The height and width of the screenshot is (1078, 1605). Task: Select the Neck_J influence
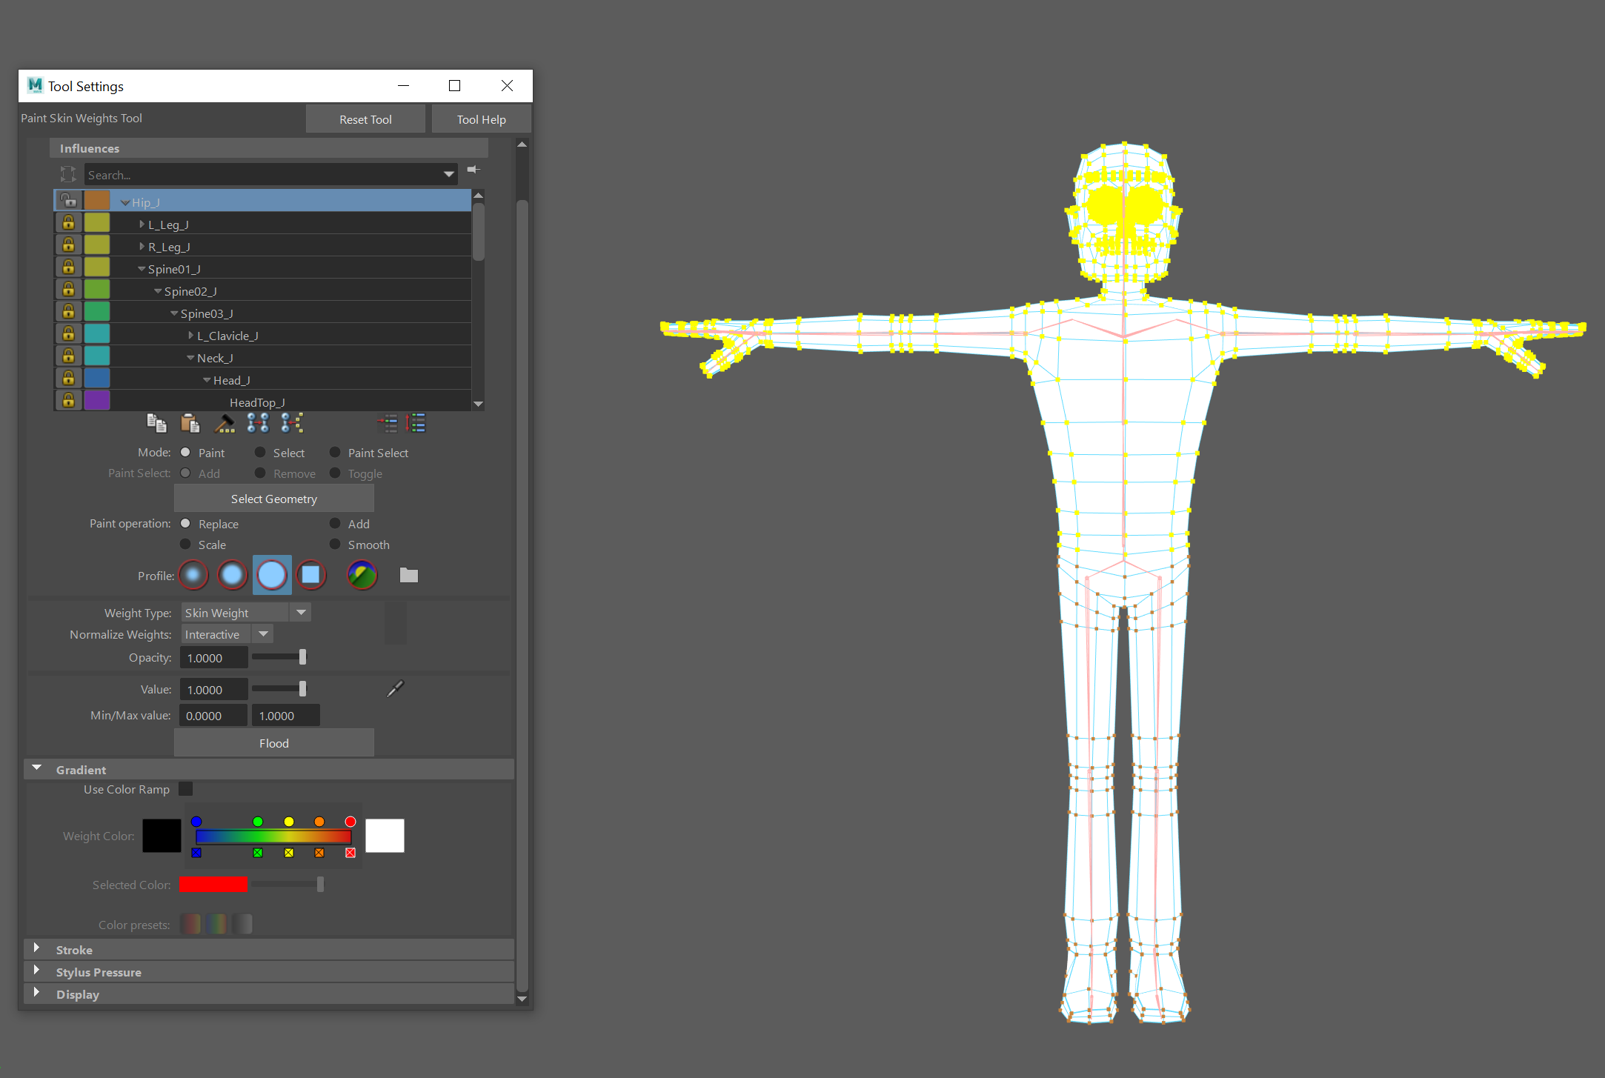(215, 359)
